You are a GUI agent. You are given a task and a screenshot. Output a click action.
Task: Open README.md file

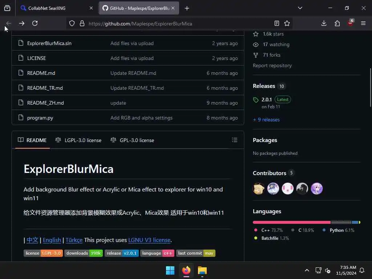point(41,73)
